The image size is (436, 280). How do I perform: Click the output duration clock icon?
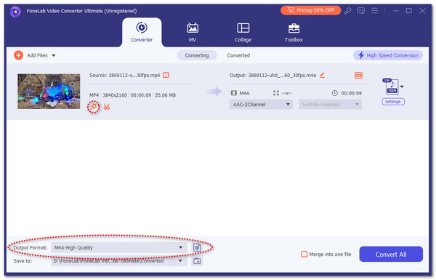(x=335, y=93)
